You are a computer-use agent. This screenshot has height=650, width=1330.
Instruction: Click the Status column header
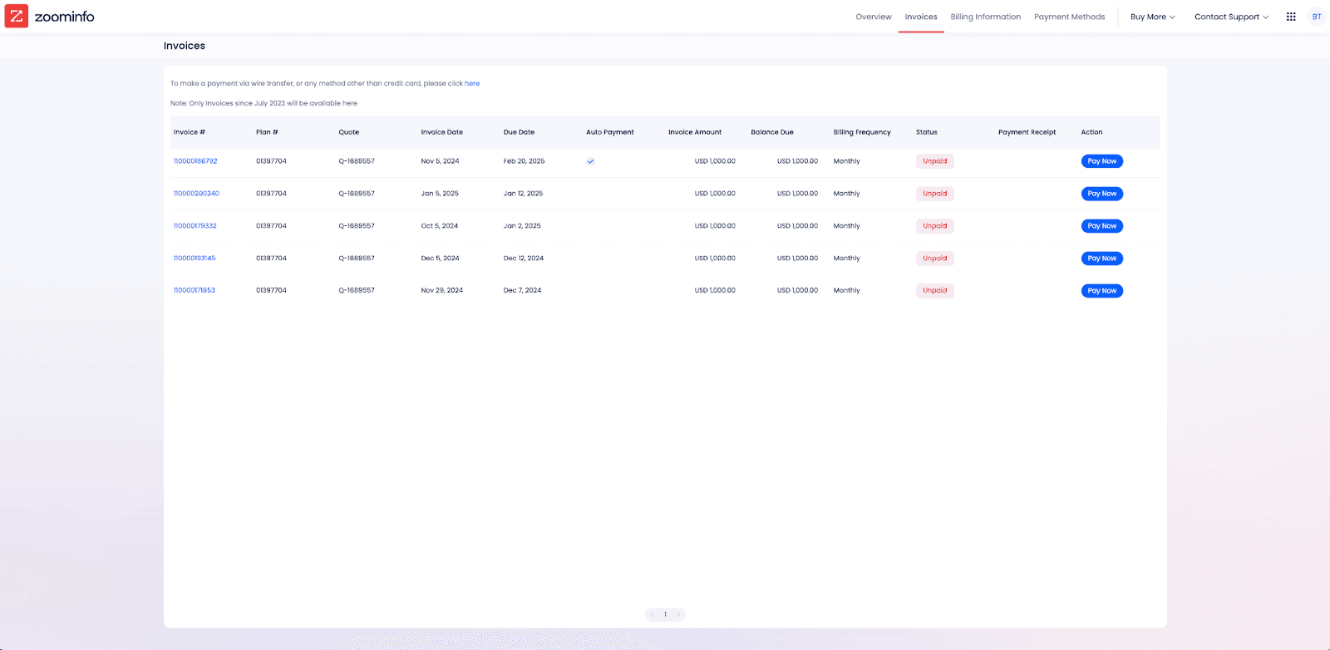pyautogui.click(x=927, y=132)
